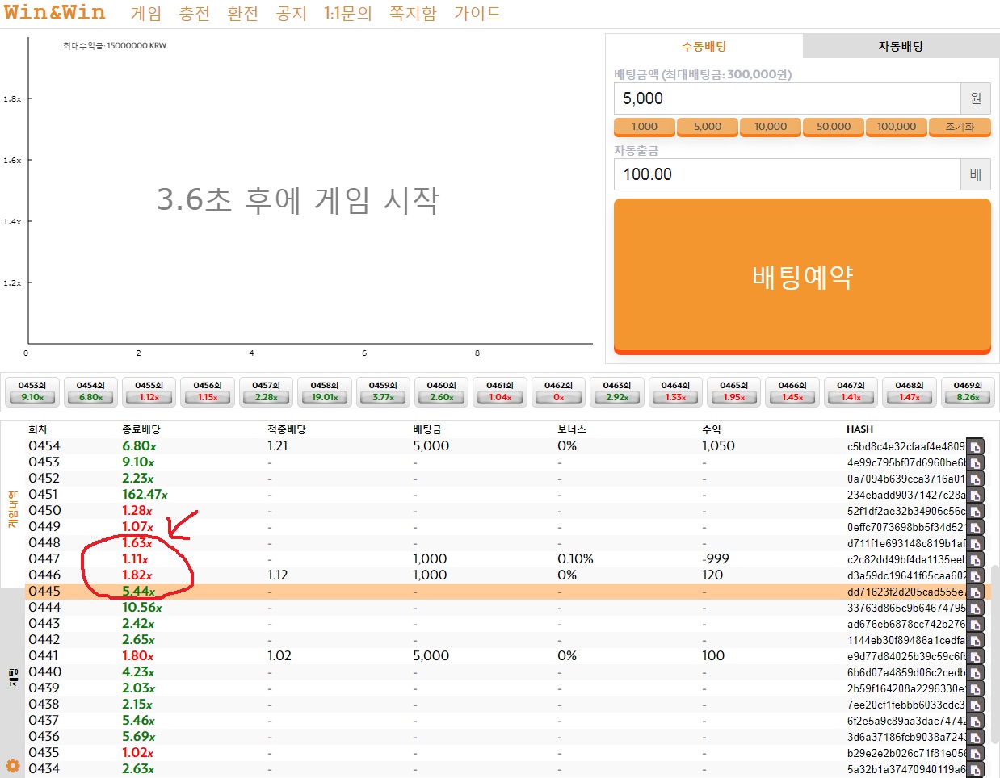1000x778 pixels.
Task: Copy the hash for round 0449
Action: click(x=975, y=528)
